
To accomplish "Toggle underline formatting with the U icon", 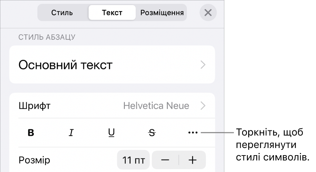I will [112, 133].
